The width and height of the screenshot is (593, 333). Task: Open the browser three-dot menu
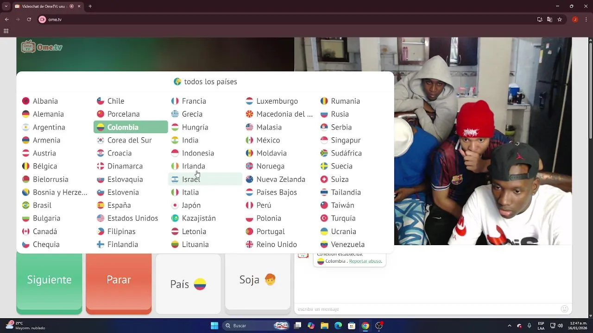[586, 19]
